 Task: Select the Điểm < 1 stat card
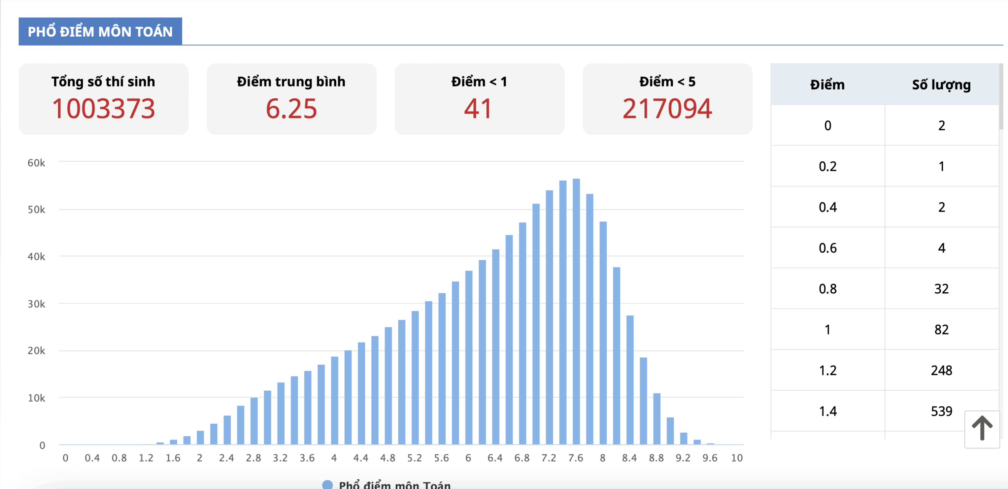pos(479,99)
